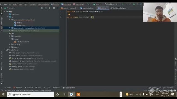Open the Android view dropdown in Project panel

(x=10, y=8)
